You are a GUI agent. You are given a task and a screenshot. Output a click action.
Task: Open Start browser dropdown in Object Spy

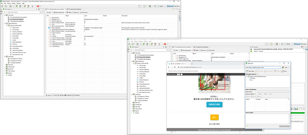click(289, 67)
